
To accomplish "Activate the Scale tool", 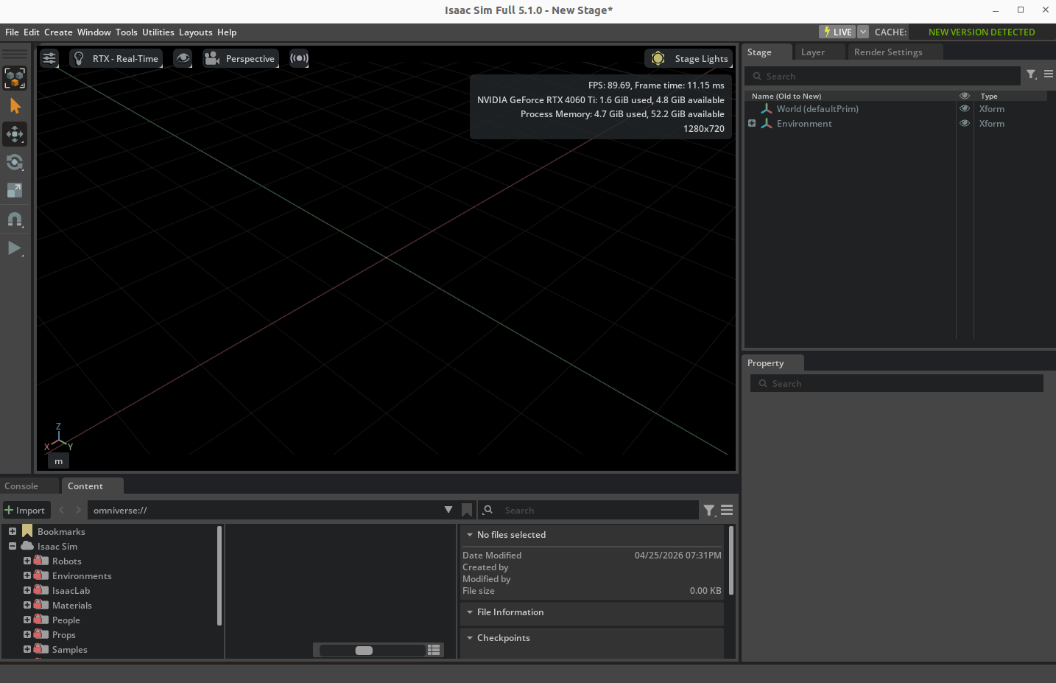I will click(15, 190).
